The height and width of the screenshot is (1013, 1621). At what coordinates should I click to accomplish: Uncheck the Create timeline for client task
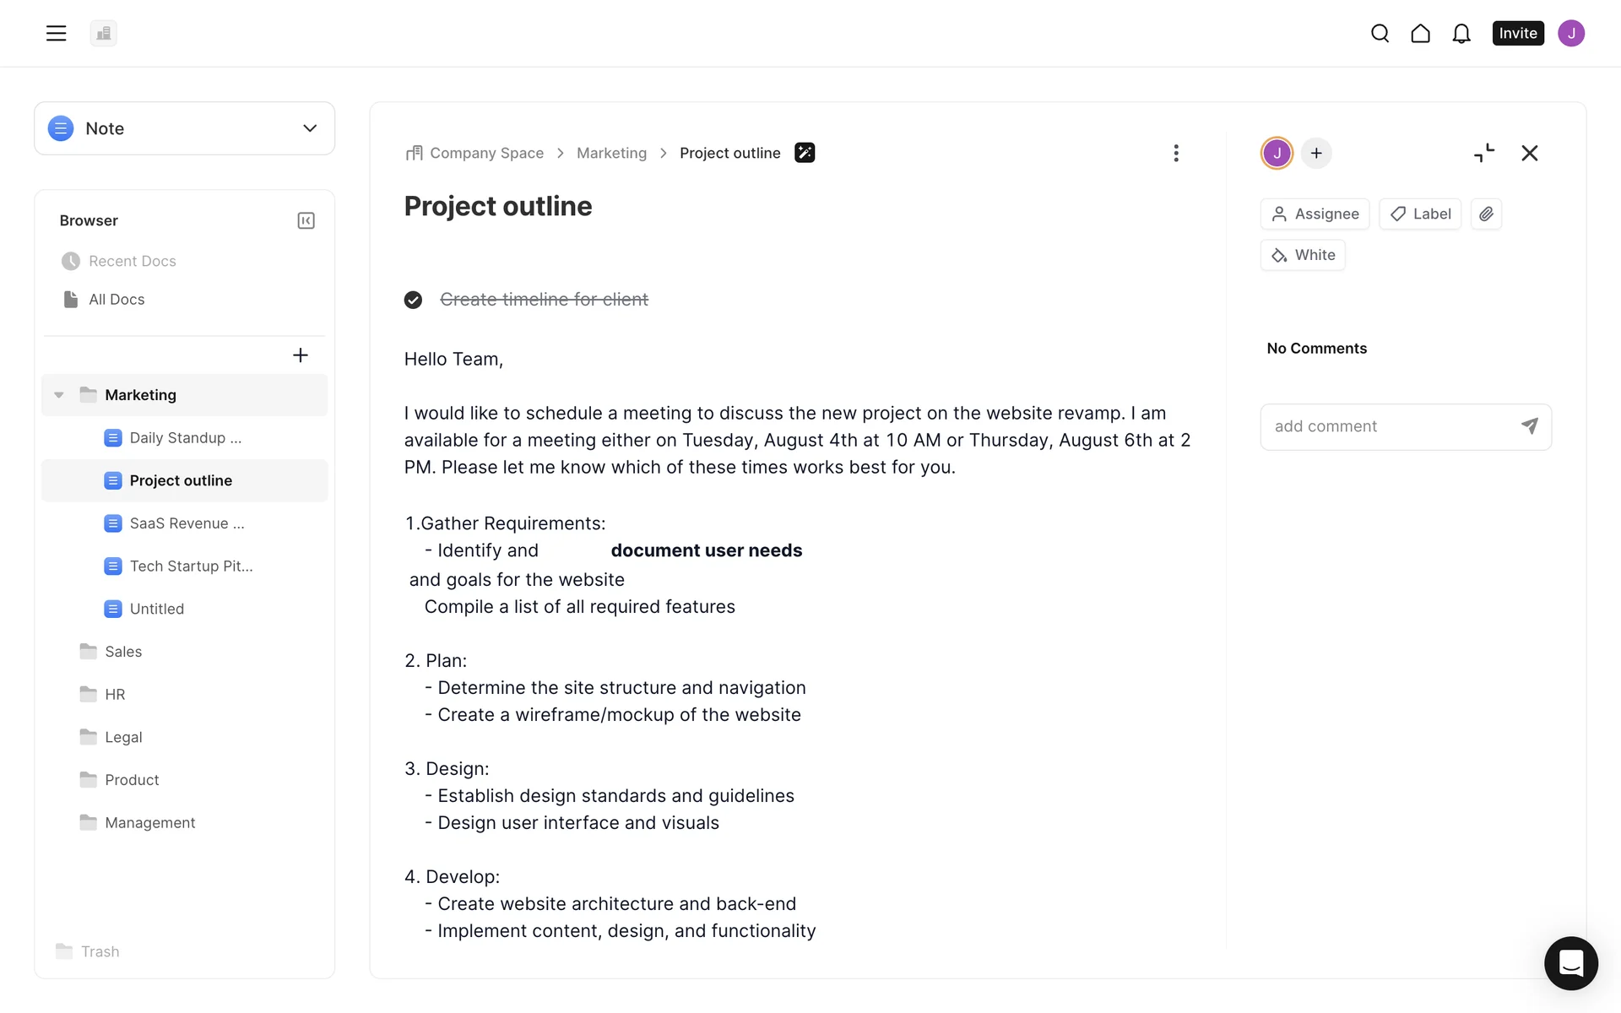(413, 300)
